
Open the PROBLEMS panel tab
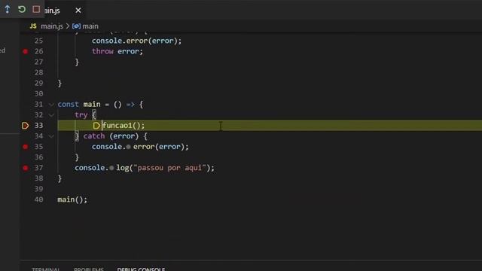[x=89, y=269]
